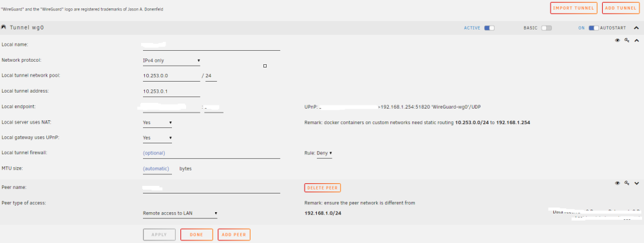
Task: Expand the peer section chevron
Action: click(637, 184)
